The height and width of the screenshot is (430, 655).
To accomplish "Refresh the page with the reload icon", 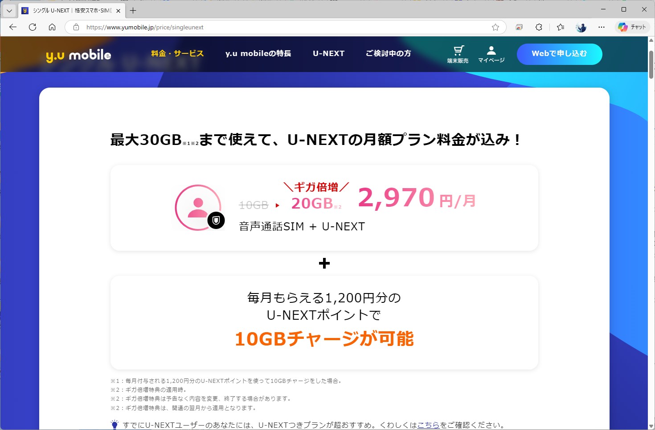I will (33, 27).
